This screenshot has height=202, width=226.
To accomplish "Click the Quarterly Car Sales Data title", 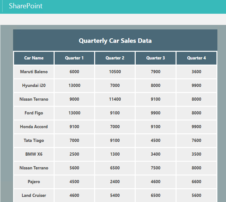I will tap(115, 41).
